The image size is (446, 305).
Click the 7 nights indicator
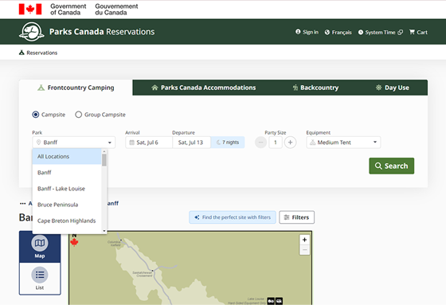coord(228,143)
